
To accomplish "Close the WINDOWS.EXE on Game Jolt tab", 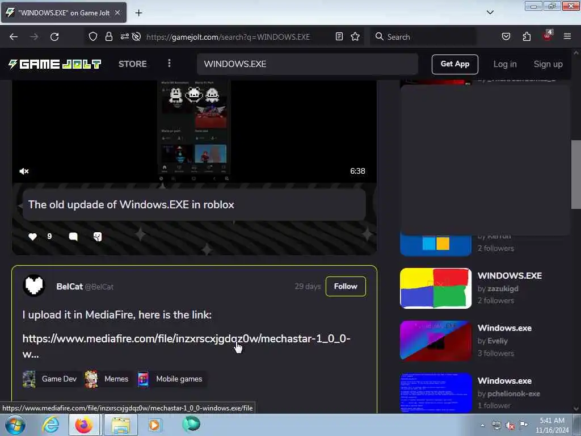I will 117,12.
